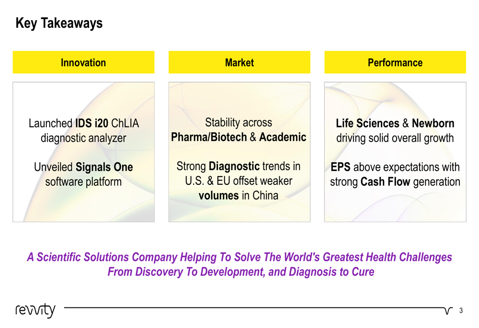Image resolution: width=479 pixels, height=328 pixels.
Task: Click the Diagnostic bold word
Action: click(234, 167)
